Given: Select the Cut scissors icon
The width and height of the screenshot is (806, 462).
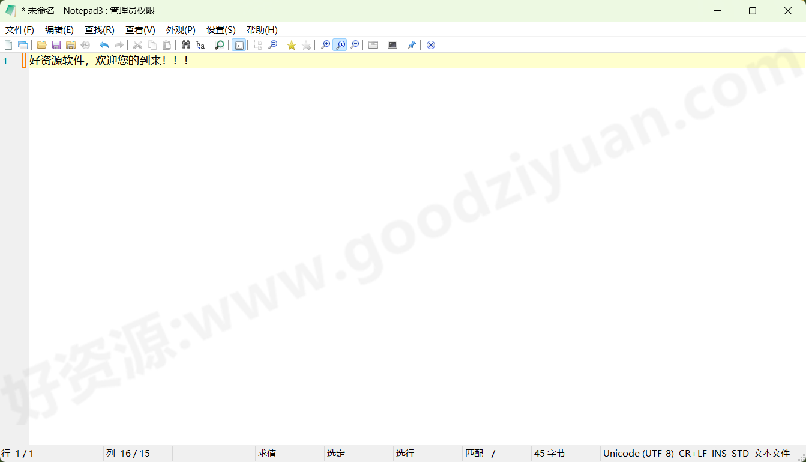Looking at the screenshot, I should pos(137,45).
